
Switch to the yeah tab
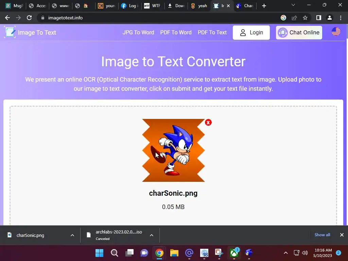199,6
